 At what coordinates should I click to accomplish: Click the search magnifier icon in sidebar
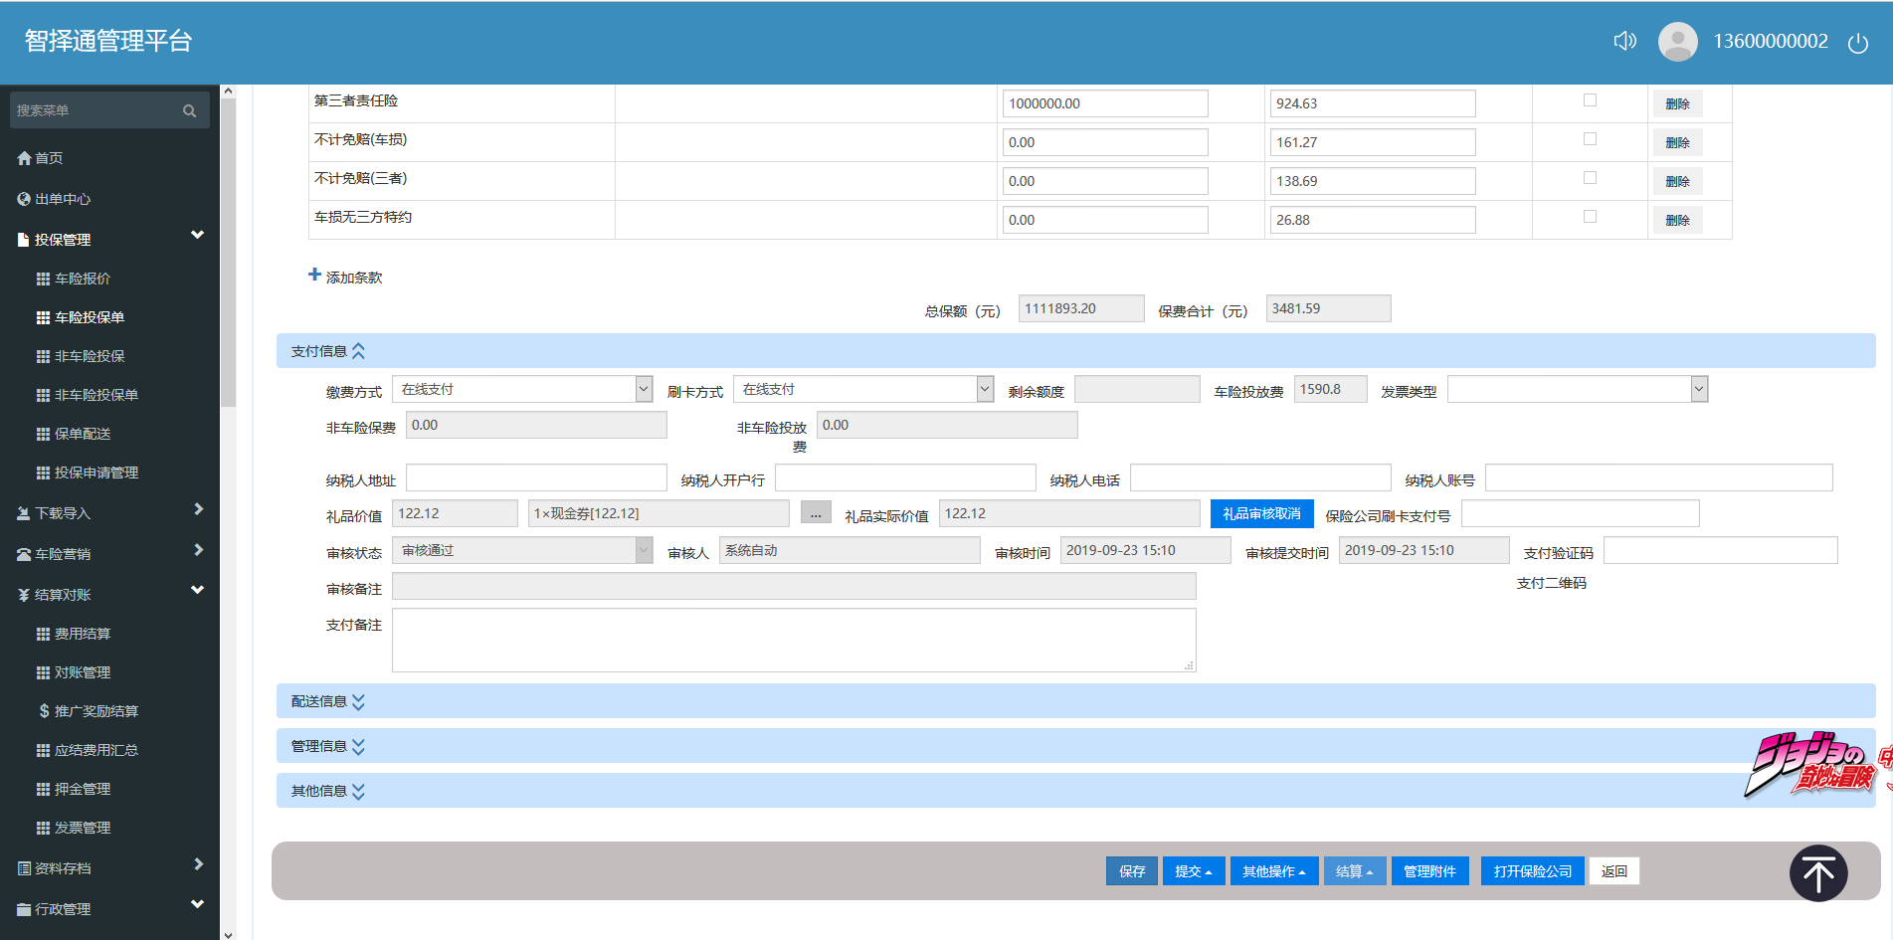point(189,110)
